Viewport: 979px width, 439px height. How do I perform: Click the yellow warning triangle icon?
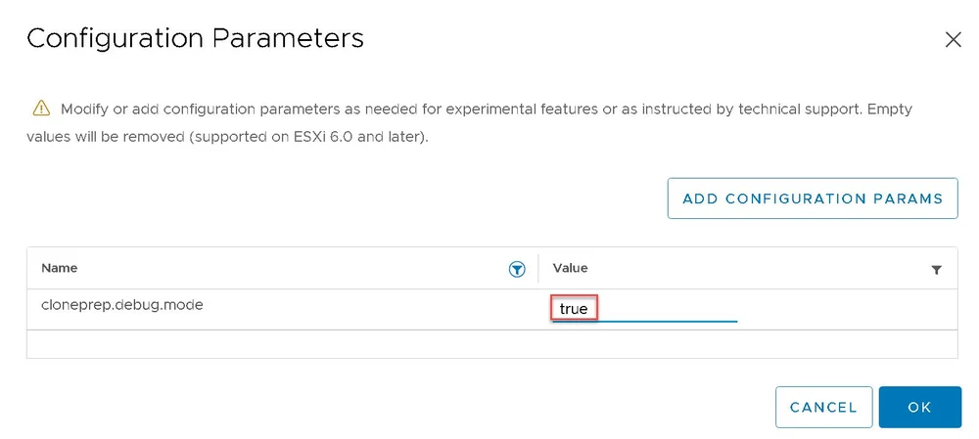pyautogui.click(x=40, y=108)
